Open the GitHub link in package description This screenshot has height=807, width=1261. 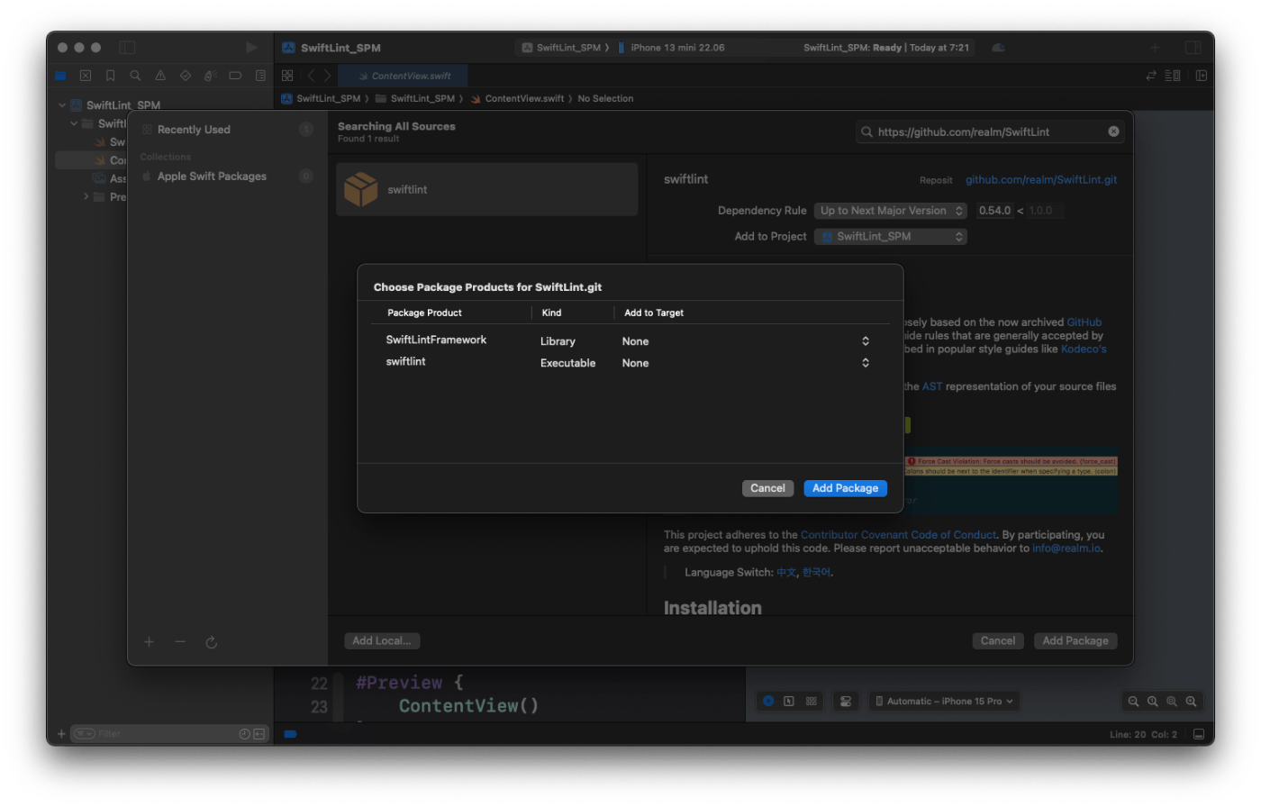pyautogui.click(x=1084, y=322)
